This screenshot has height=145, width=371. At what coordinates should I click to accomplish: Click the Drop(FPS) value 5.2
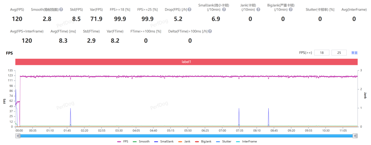point(178,19)
